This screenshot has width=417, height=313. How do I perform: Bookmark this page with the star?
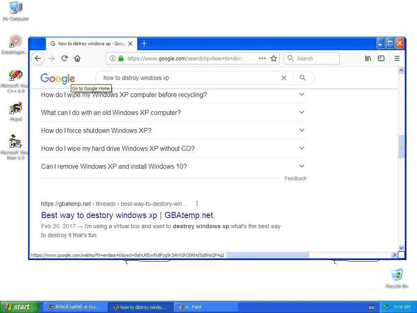tap(274, 58)
